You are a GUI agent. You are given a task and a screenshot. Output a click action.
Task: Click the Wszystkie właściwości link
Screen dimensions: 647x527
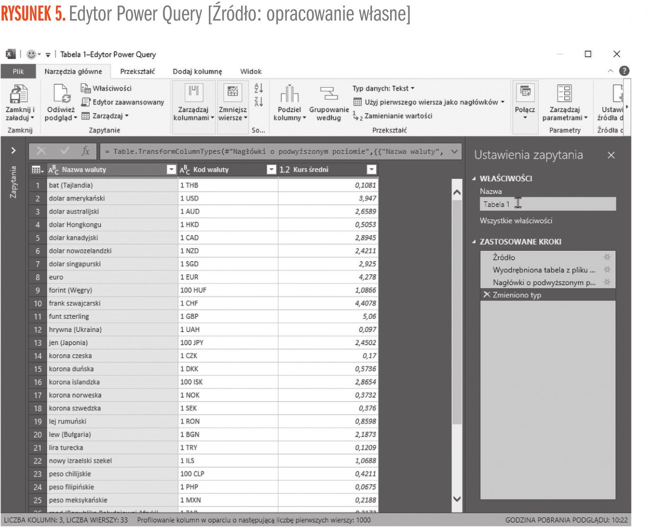coord(516,220)
